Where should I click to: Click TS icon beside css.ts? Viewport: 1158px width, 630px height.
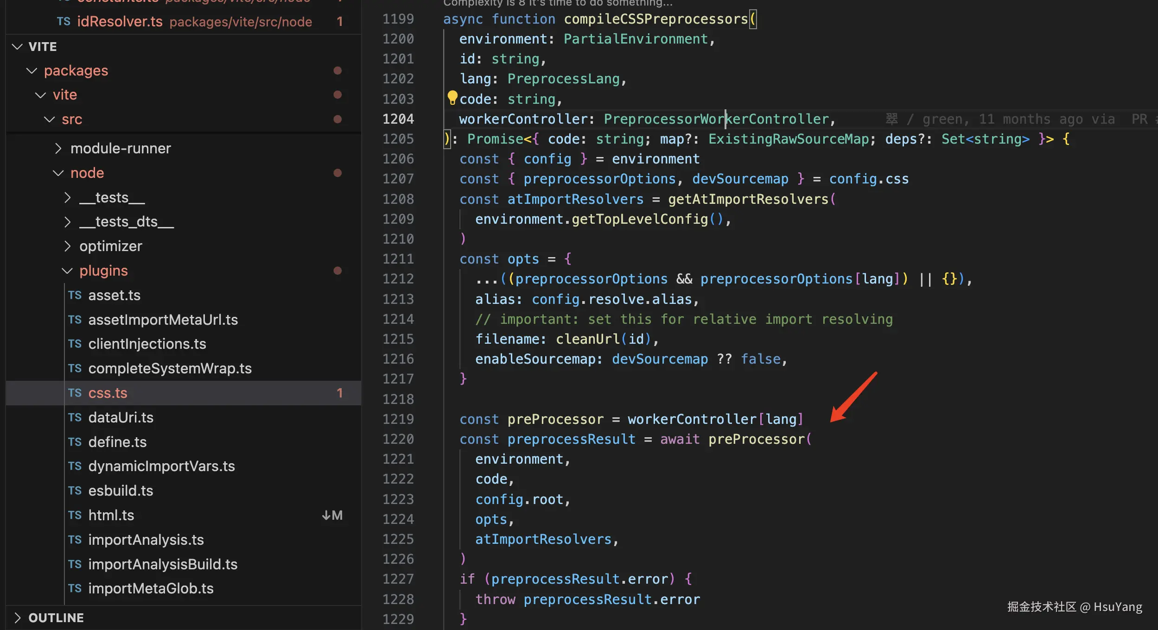point(75,393)
